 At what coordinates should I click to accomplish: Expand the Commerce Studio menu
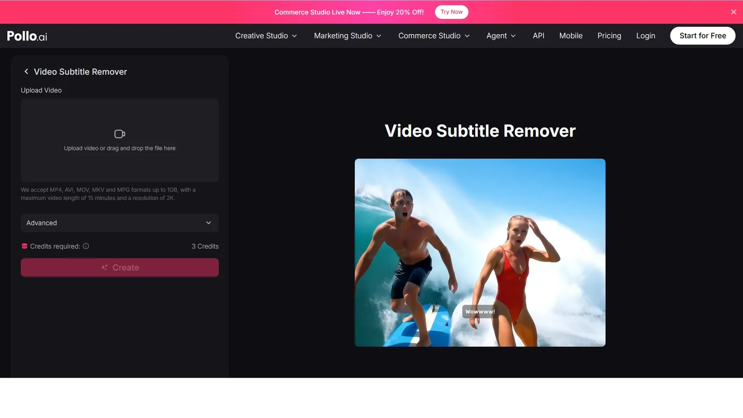[434, 36]
